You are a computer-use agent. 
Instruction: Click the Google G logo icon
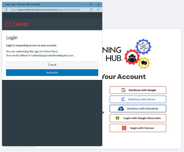[x=123, y=90]
